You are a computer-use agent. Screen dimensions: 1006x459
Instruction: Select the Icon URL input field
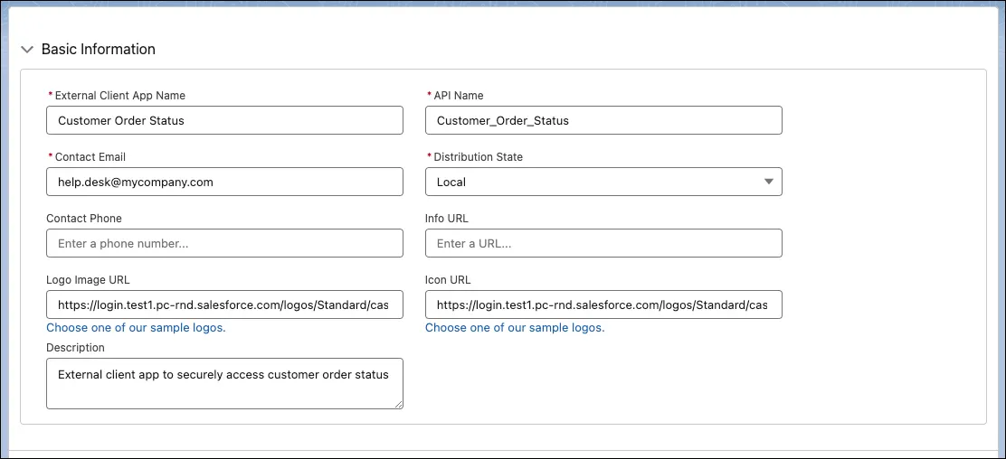tap(603, 305)
